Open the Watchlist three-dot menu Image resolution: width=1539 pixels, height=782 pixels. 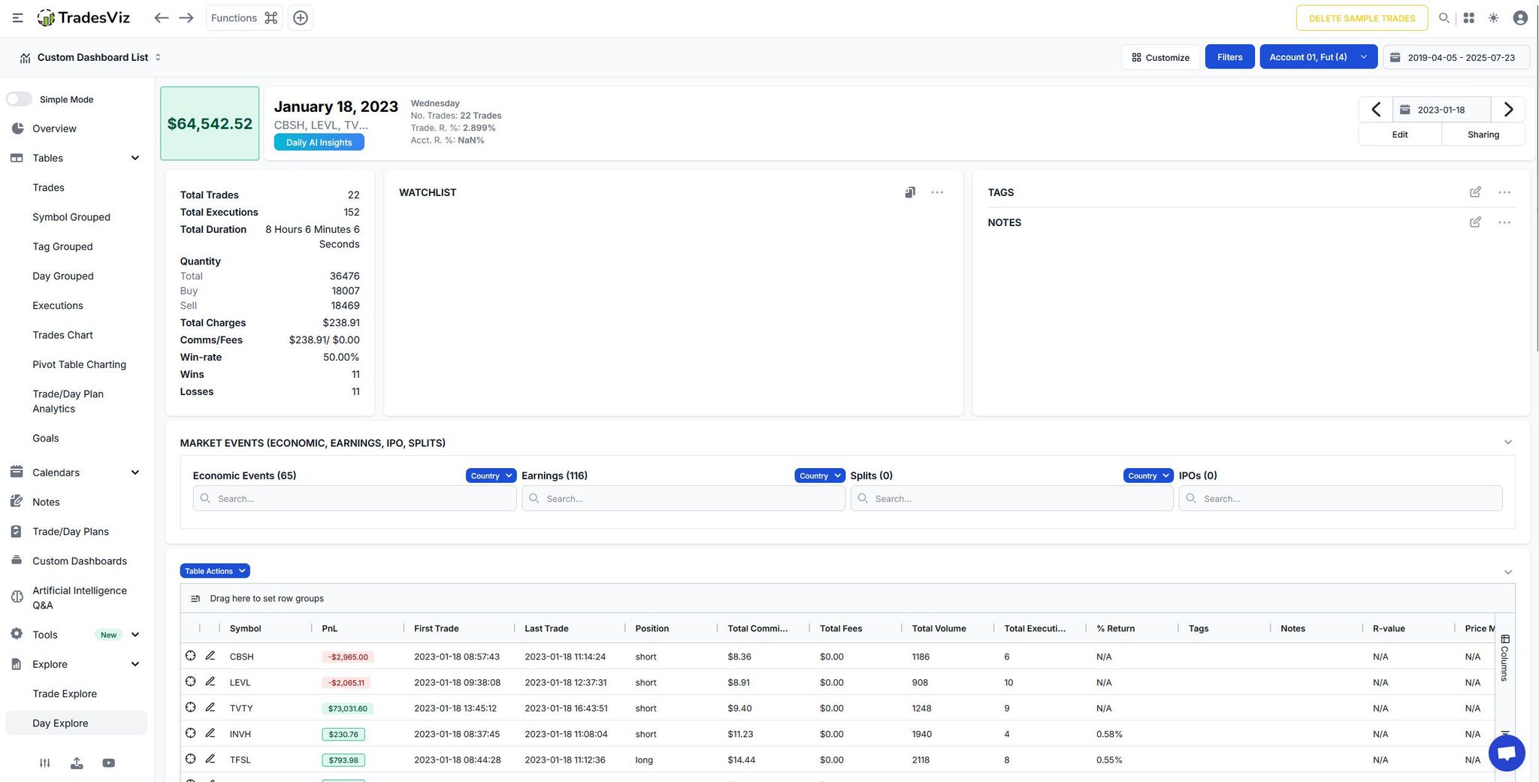[x=937, y=192]
